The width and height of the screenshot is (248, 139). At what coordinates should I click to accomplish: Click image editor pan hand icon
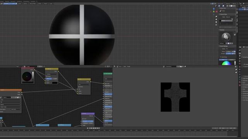[x=236, y=72]
